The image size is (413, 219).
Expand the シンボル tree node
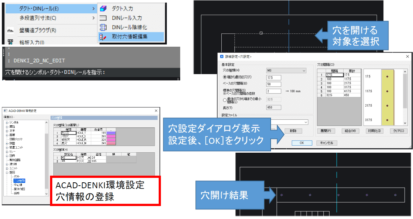coord(7,122)
